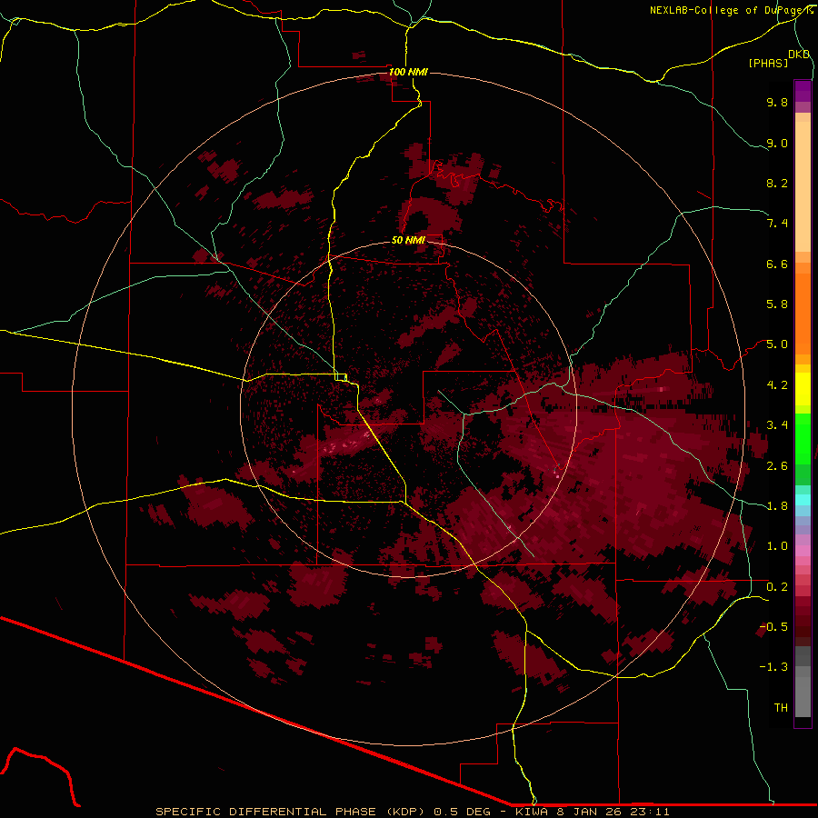
Task: Click the 3.4 value on the color scale
Action: (x=777, y=425)
